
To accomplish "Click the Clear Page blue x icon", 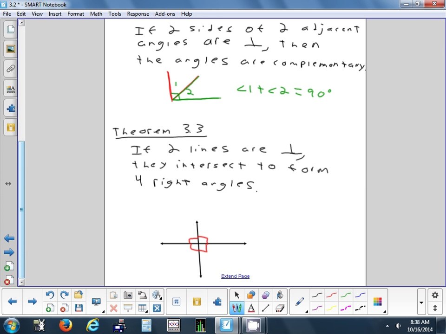I will pos(157,308).
